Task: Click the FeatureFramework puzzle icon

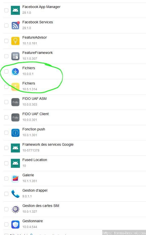Action: pyautogui.click(x=15, y=56)
